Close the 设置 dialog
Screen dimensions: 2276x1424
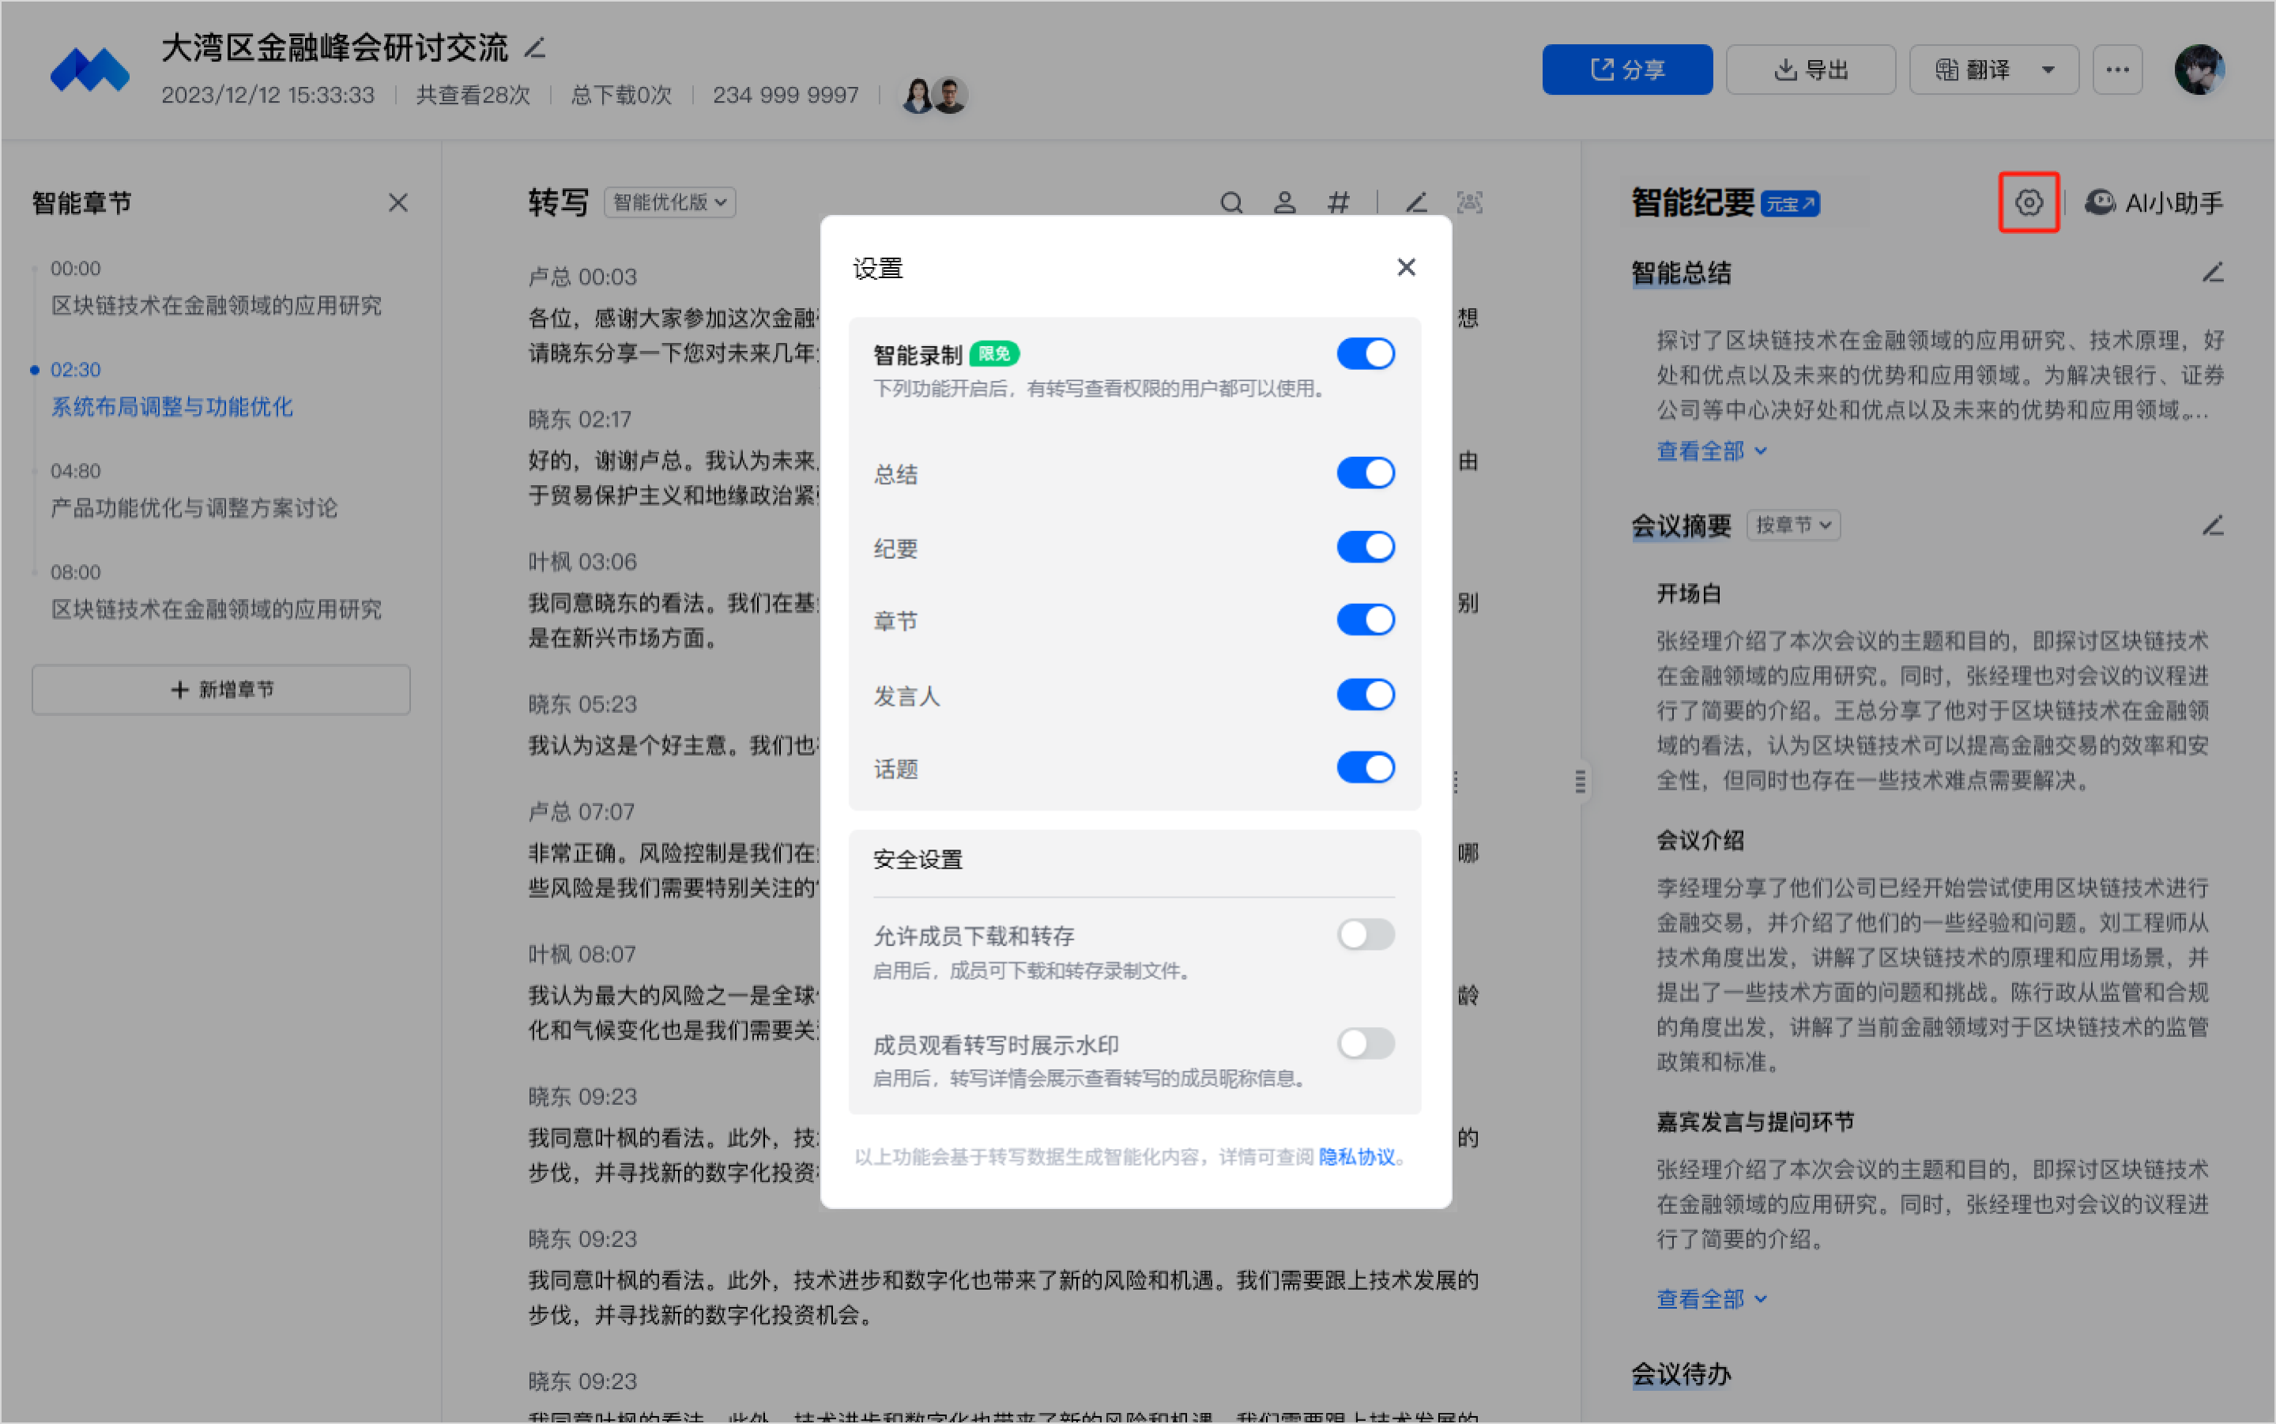click(1406, 267)
